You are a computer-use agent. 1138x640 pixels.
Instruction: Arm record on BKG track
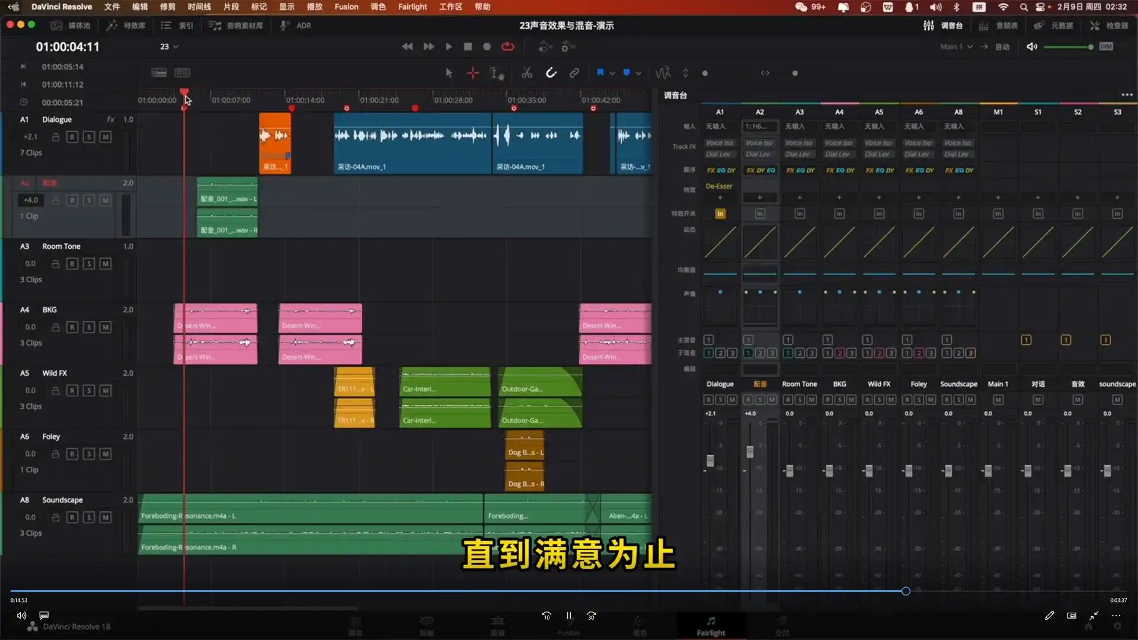tap(72, 327)
